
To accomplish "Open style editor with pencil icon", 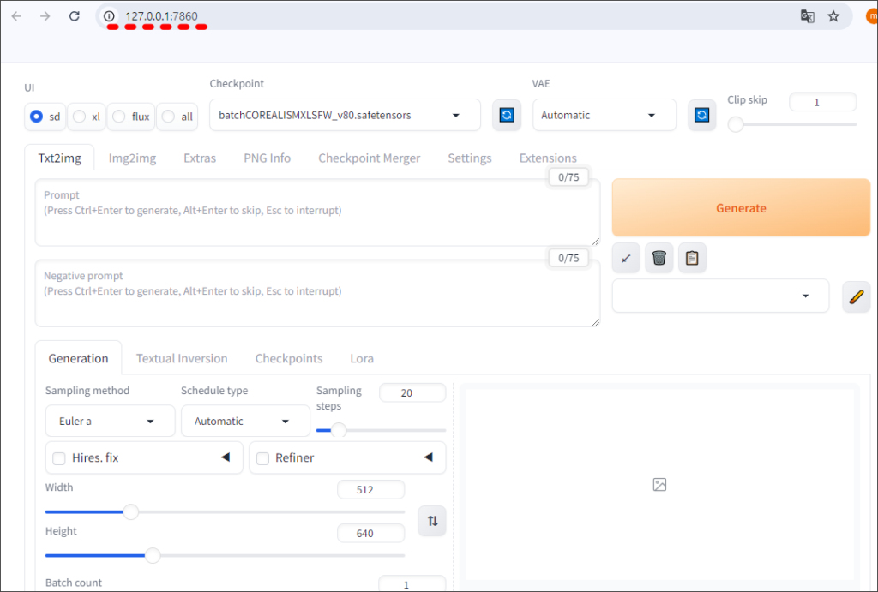I will (x=856, y=296).
